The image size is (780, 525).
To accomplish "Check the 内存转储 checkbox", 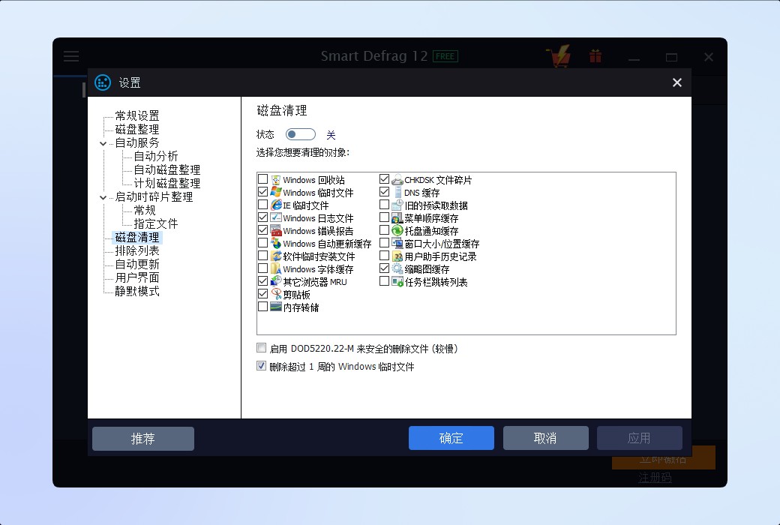I will 263,307.
